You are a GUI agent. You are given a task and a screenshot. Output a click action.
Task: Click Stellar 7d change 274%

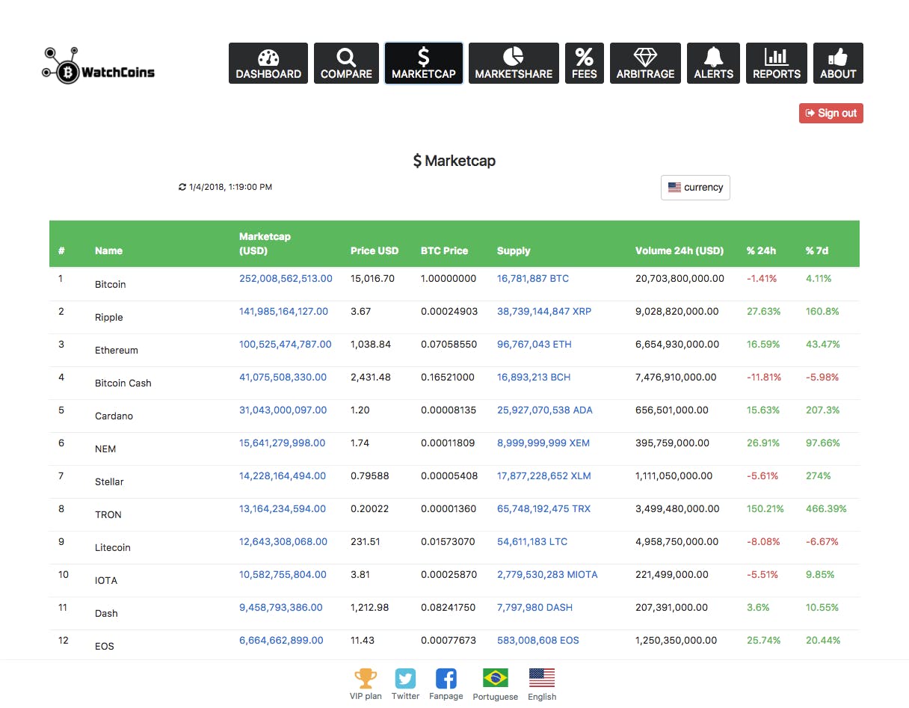tap(819, 475)
